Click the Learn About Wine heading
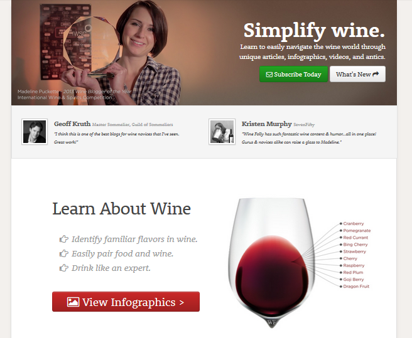Screen dimensions: 412x338 (x=122, y=209)
